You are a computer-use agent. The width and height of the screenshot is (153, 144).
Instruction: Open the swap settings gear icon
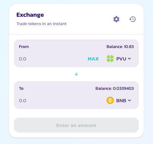click(x=116, y=19)
